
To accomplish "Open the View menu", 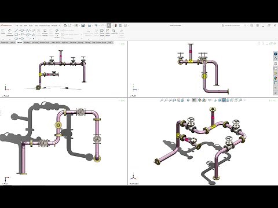I will [25, 25].
